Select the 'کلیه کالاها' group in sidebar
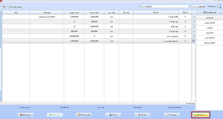 pyautogui.click(x=210, y=18)
